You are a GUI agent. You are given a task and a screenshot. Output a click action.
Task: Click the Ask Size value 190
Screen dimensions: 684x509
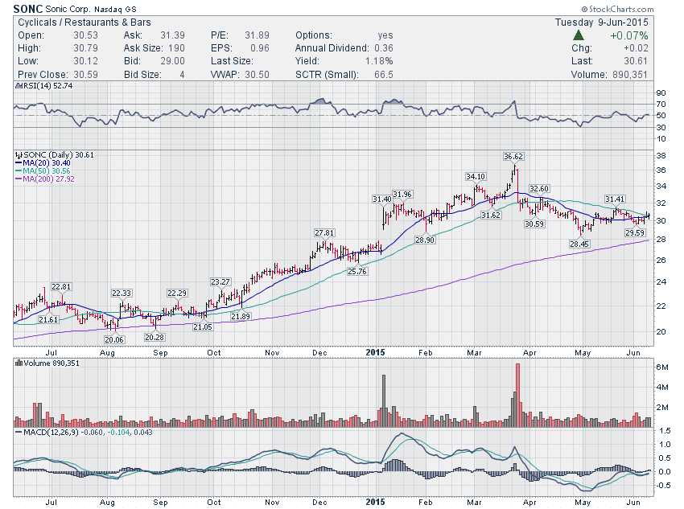tap(176, 48)
